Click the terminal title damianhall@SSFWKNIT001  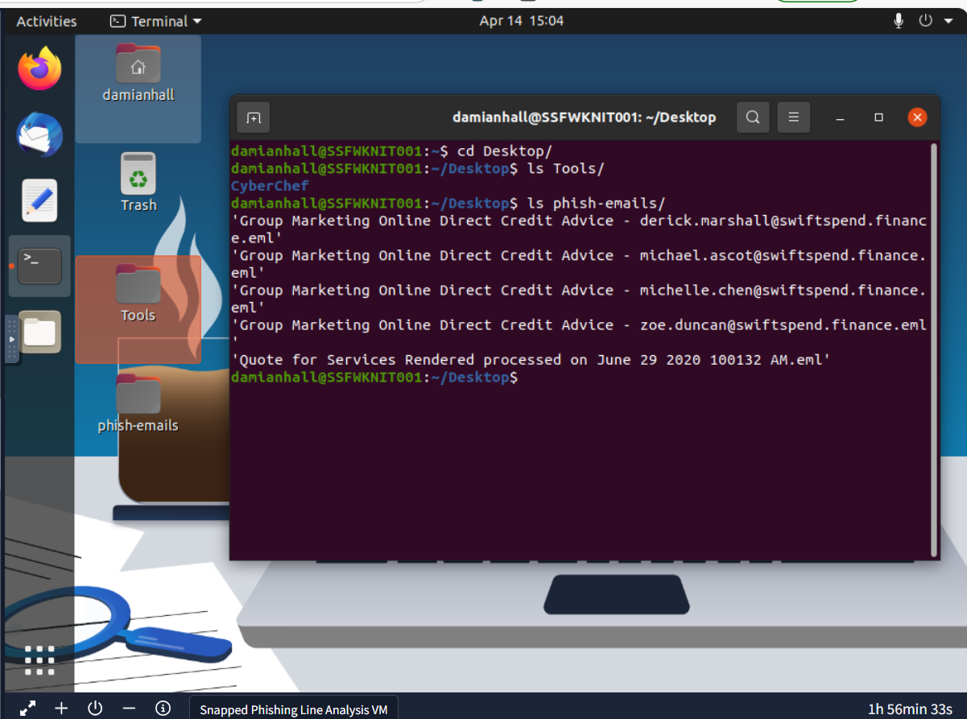(584, 118)
